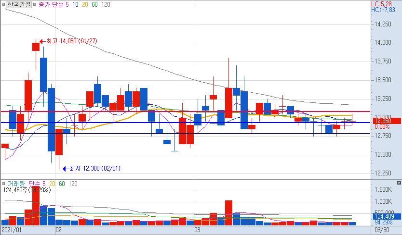Select the green 60-day price moving average label
402x235 pixels.
click(x=94, y=4)
